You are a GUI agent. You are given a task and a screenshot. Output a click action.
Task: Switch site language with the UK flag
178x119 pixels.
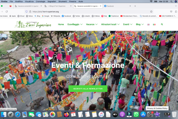[x=149, y=24]
